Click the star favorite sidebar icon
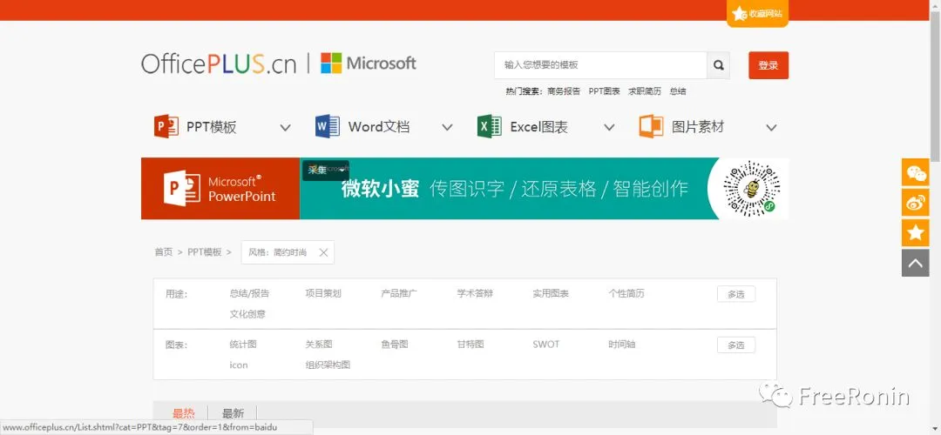 click(x=915, y=232)
